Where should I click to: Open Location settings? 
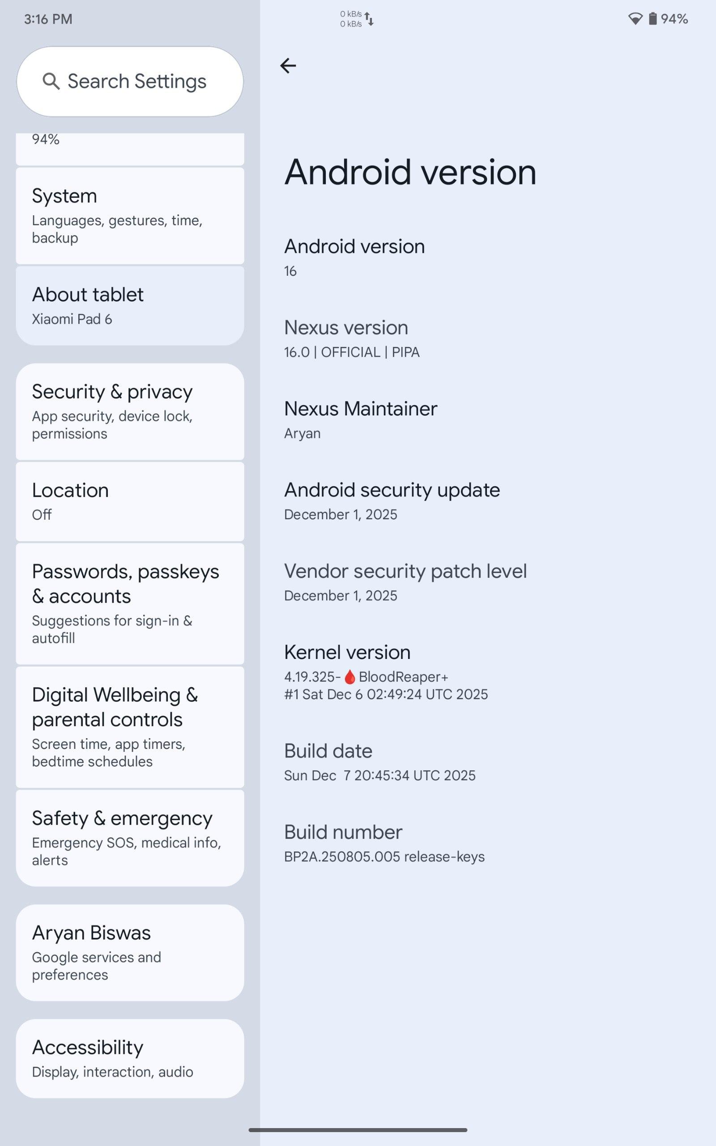pos(130,501)
